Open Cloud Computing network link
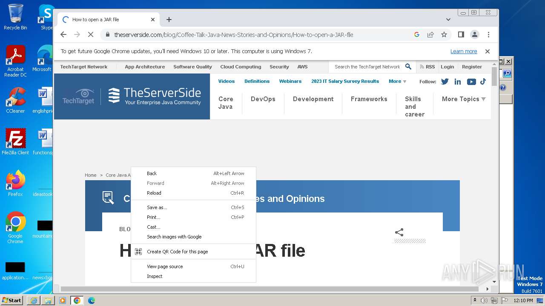 pos(241,67)
